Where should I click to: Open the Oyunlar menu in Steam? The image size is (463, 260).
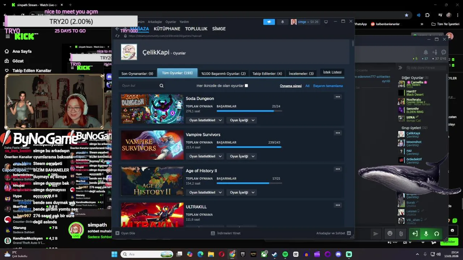[171, 22]
